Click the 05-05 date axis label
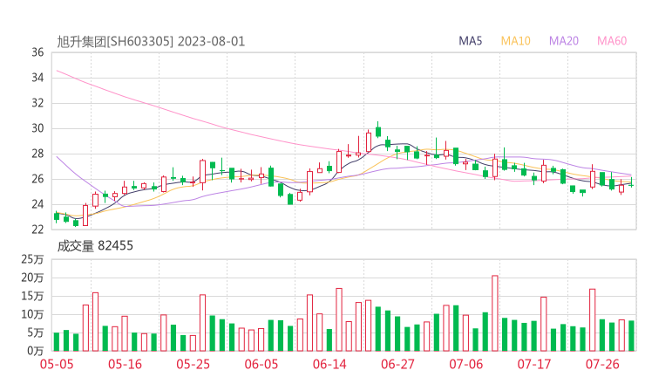645x384 pixels. (57, 364)
